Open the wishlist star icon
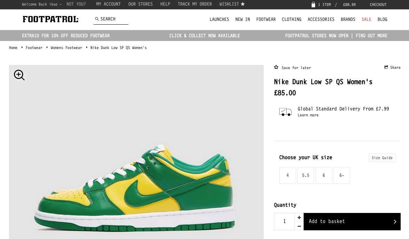Image resolution: width=409 pixels, height=239 pixels. click(x=242, y=4)
